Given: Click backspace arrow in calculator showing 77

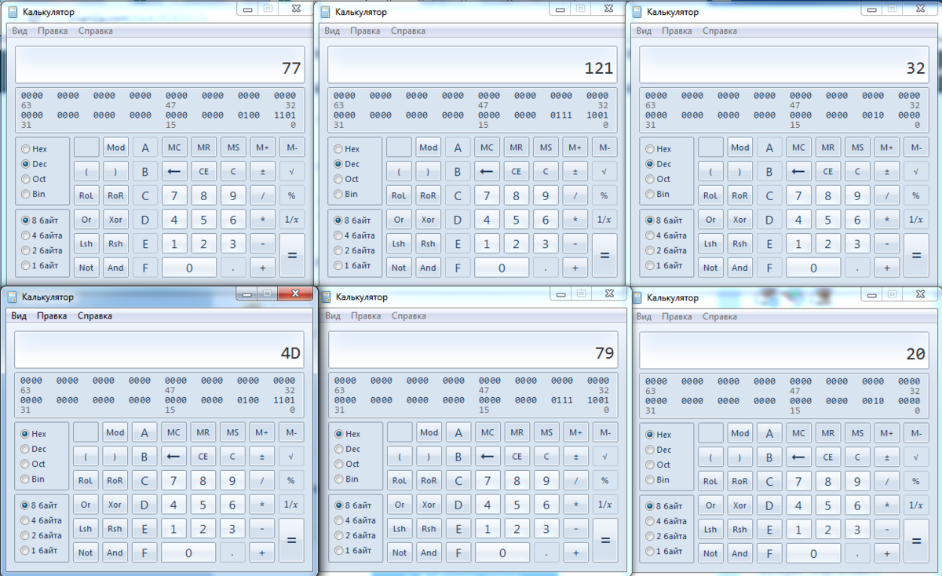Looking at the screenshot, I should 173,171.
